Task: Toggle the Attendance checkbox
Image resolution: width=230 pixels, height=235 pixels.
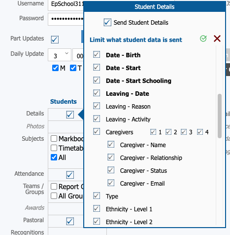Action: point(70,175)
